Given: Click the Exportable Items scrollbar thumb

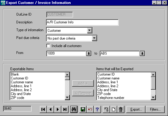Looking at the screenshot, I should [67, 79].
